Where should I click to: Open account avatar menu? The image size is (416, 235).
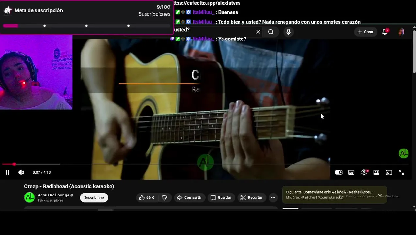pos(401,32)
